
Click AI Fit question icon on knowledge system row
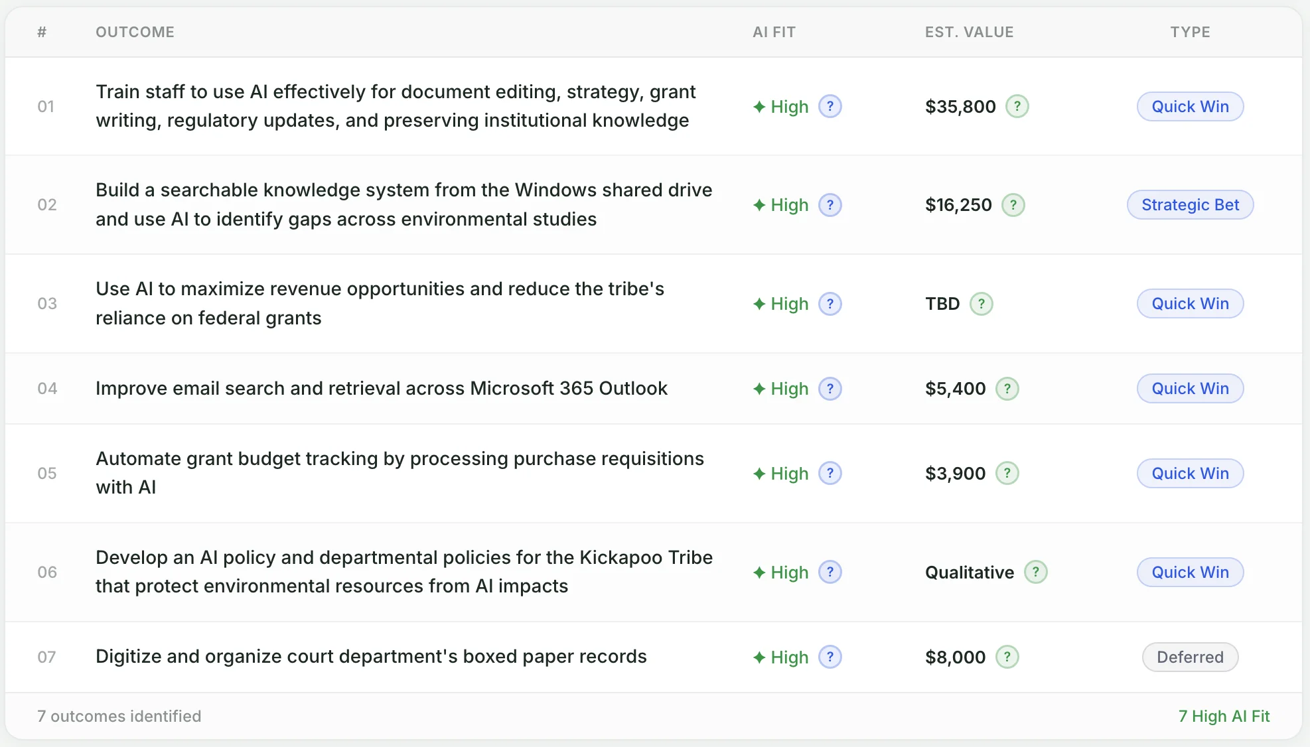pyautogui.click(x=830, y=204)
